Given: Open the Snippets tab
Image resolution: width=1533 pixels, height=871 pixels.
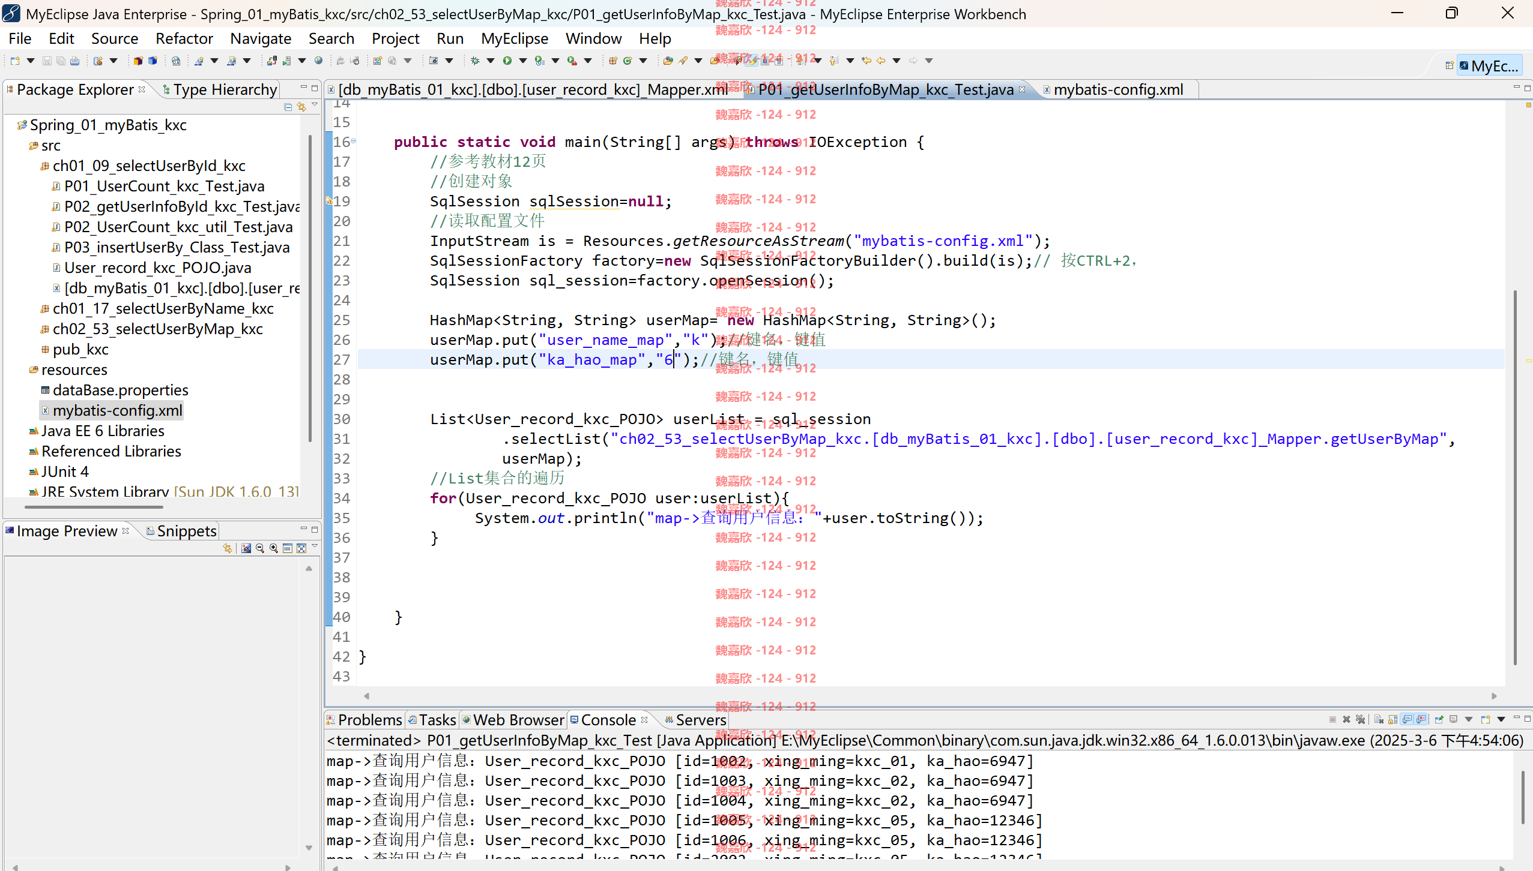Looking at the screenshot, I should 181,531.
